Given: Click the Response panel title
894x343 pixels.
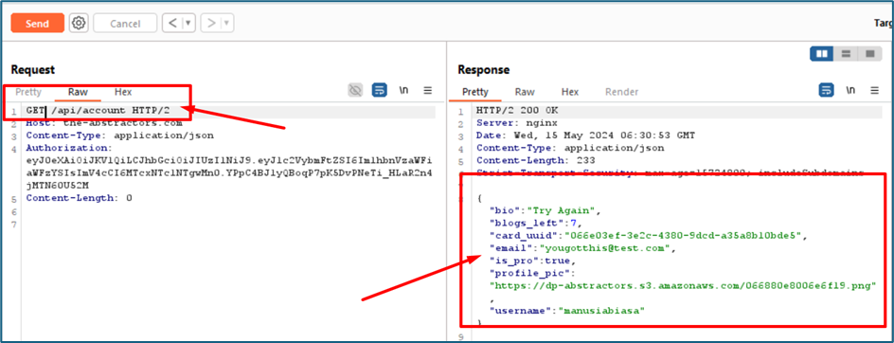Looking at the screenshot, I should [484, 69].
